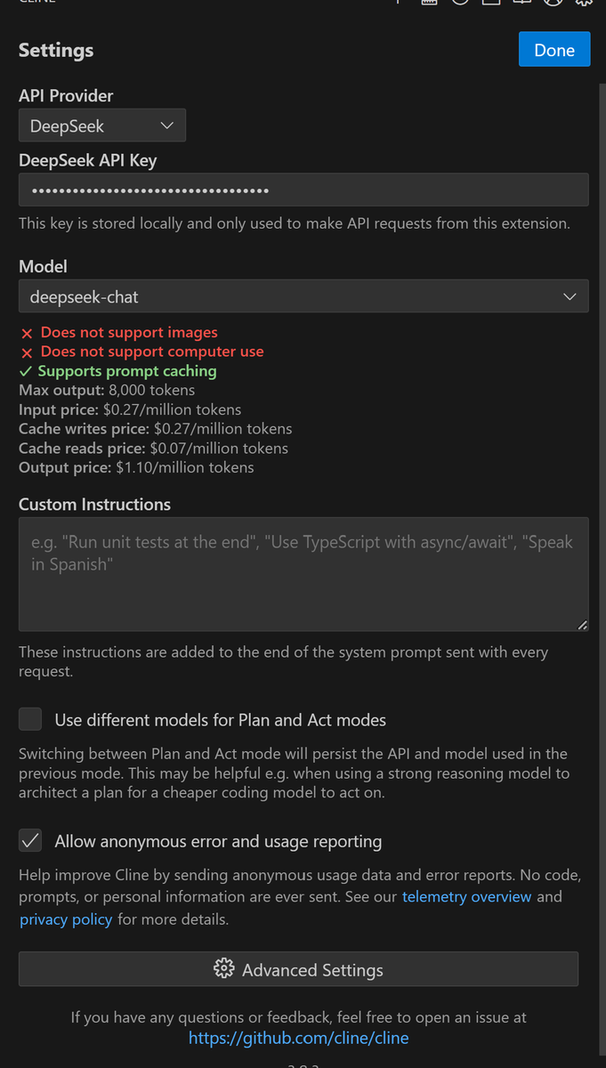606x1068 pixels.
Task: Grab the Custom Instructions resize handle
Action: point(582,626)
